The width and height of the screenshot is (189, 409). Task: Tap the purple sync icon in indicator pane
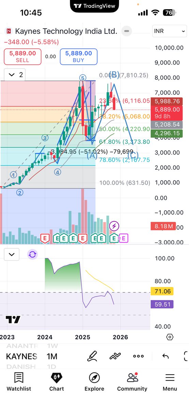[32, 254]
